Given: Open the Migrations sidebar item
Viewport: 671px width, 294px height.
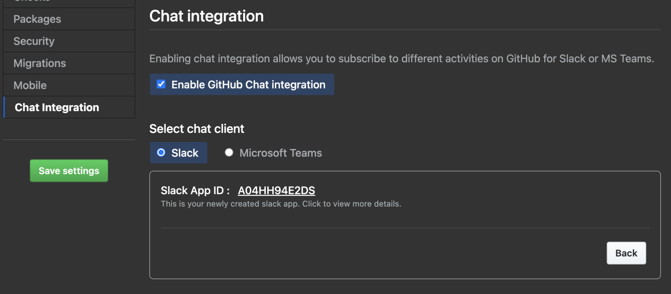Looking at the screenshot, I should pyautogui.click(x=40, y=63).
